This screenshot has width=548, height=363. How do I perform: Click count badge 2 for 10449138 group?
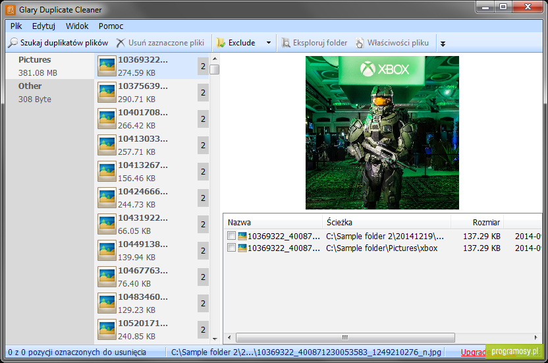(203, 251)
